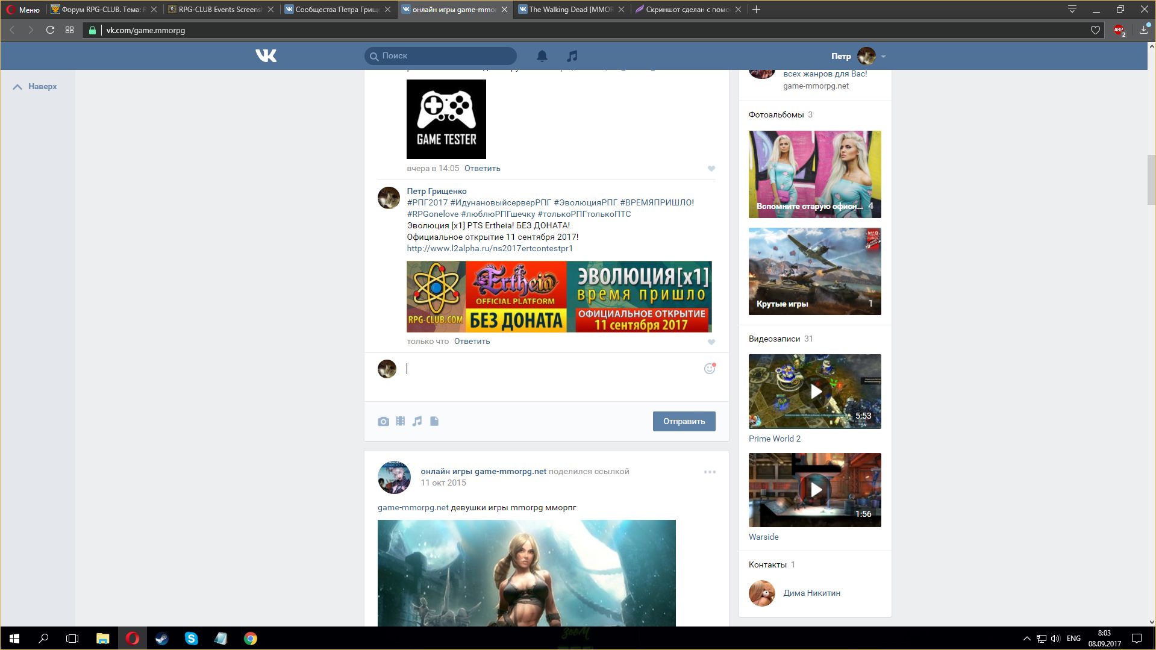The height and width of the screenshot is (650, 1156).
Task: Send comment with Отправить button
Action: [684, 421]
